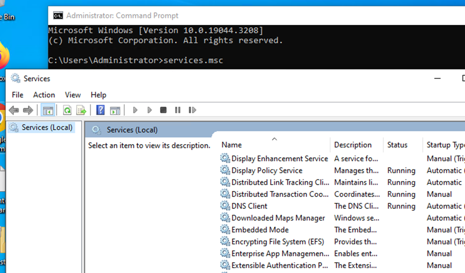Screen dimensions: 465x273
Task: Click the description "Provides th..."
Action: pyautogui.click(x=356, y=242)
